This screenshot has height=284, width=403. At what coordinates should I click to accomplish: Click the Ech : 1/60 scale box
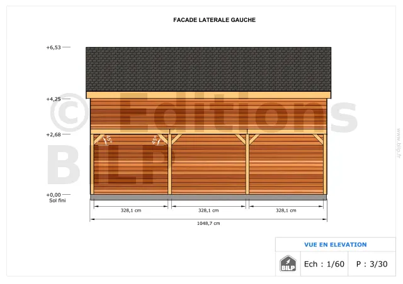pos(324,264)
